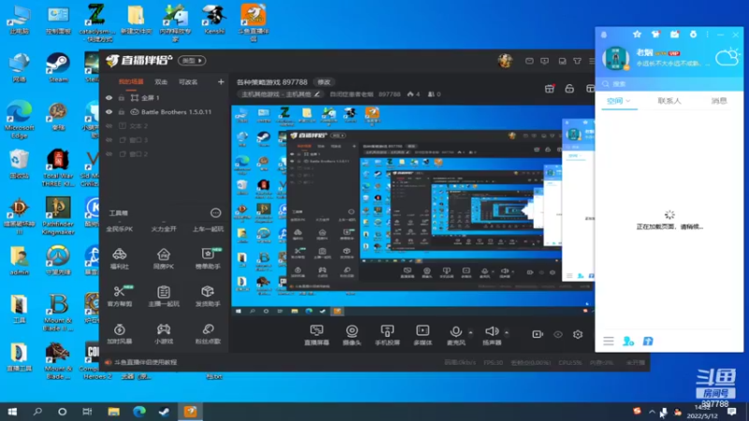
Task: Show hidden system tray icons
Action: click(x=652, y=412)
